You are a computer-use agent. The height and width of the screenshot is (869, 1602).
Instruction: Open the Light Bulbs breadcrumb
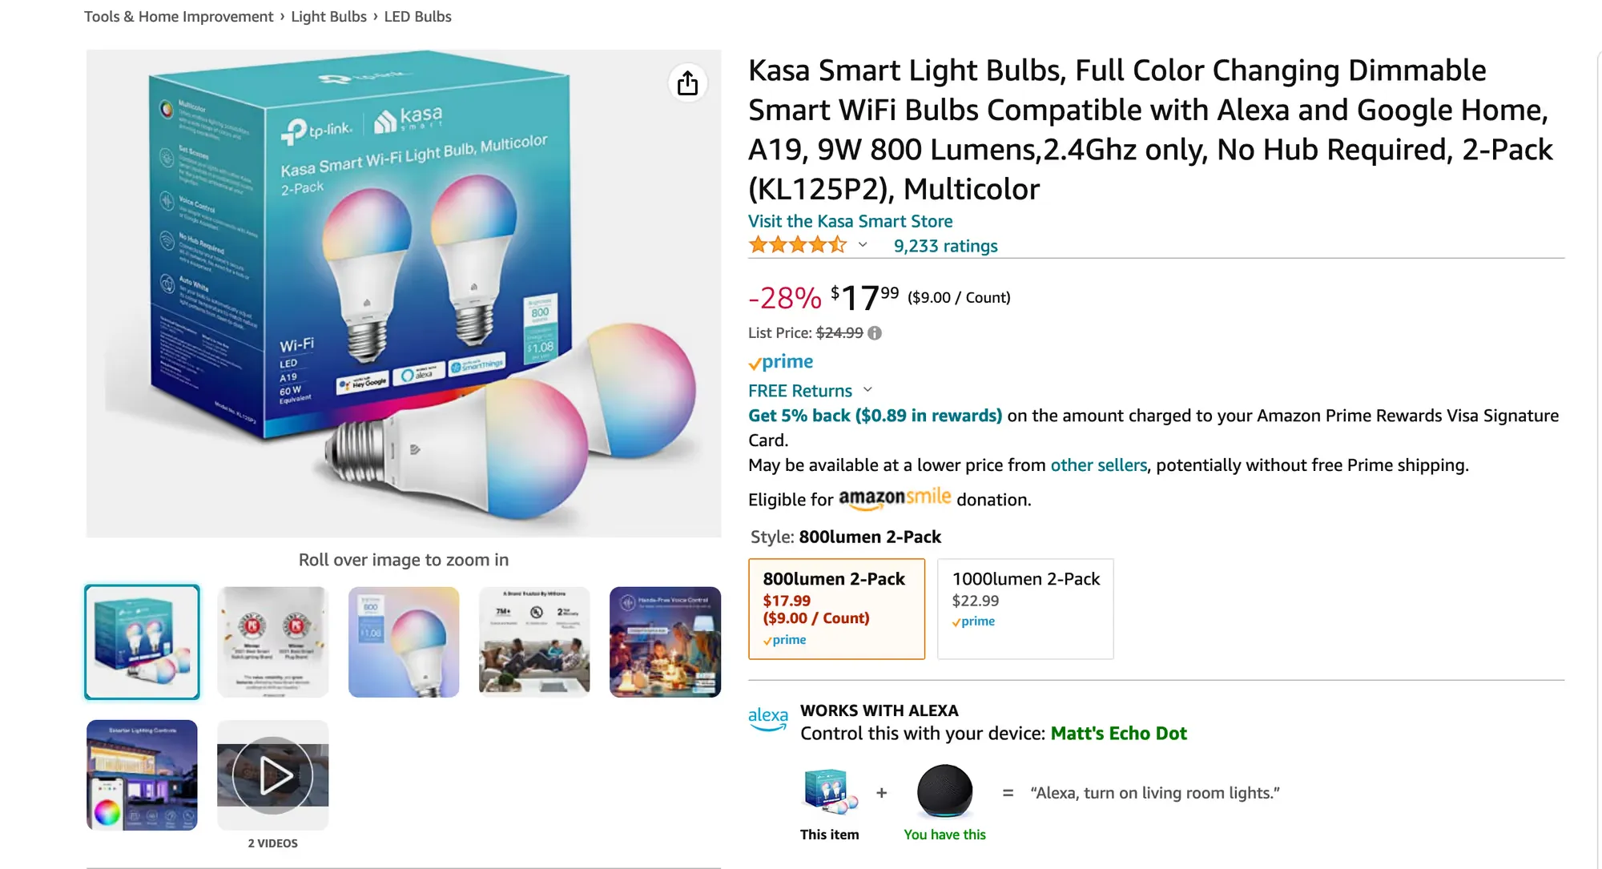328,17
